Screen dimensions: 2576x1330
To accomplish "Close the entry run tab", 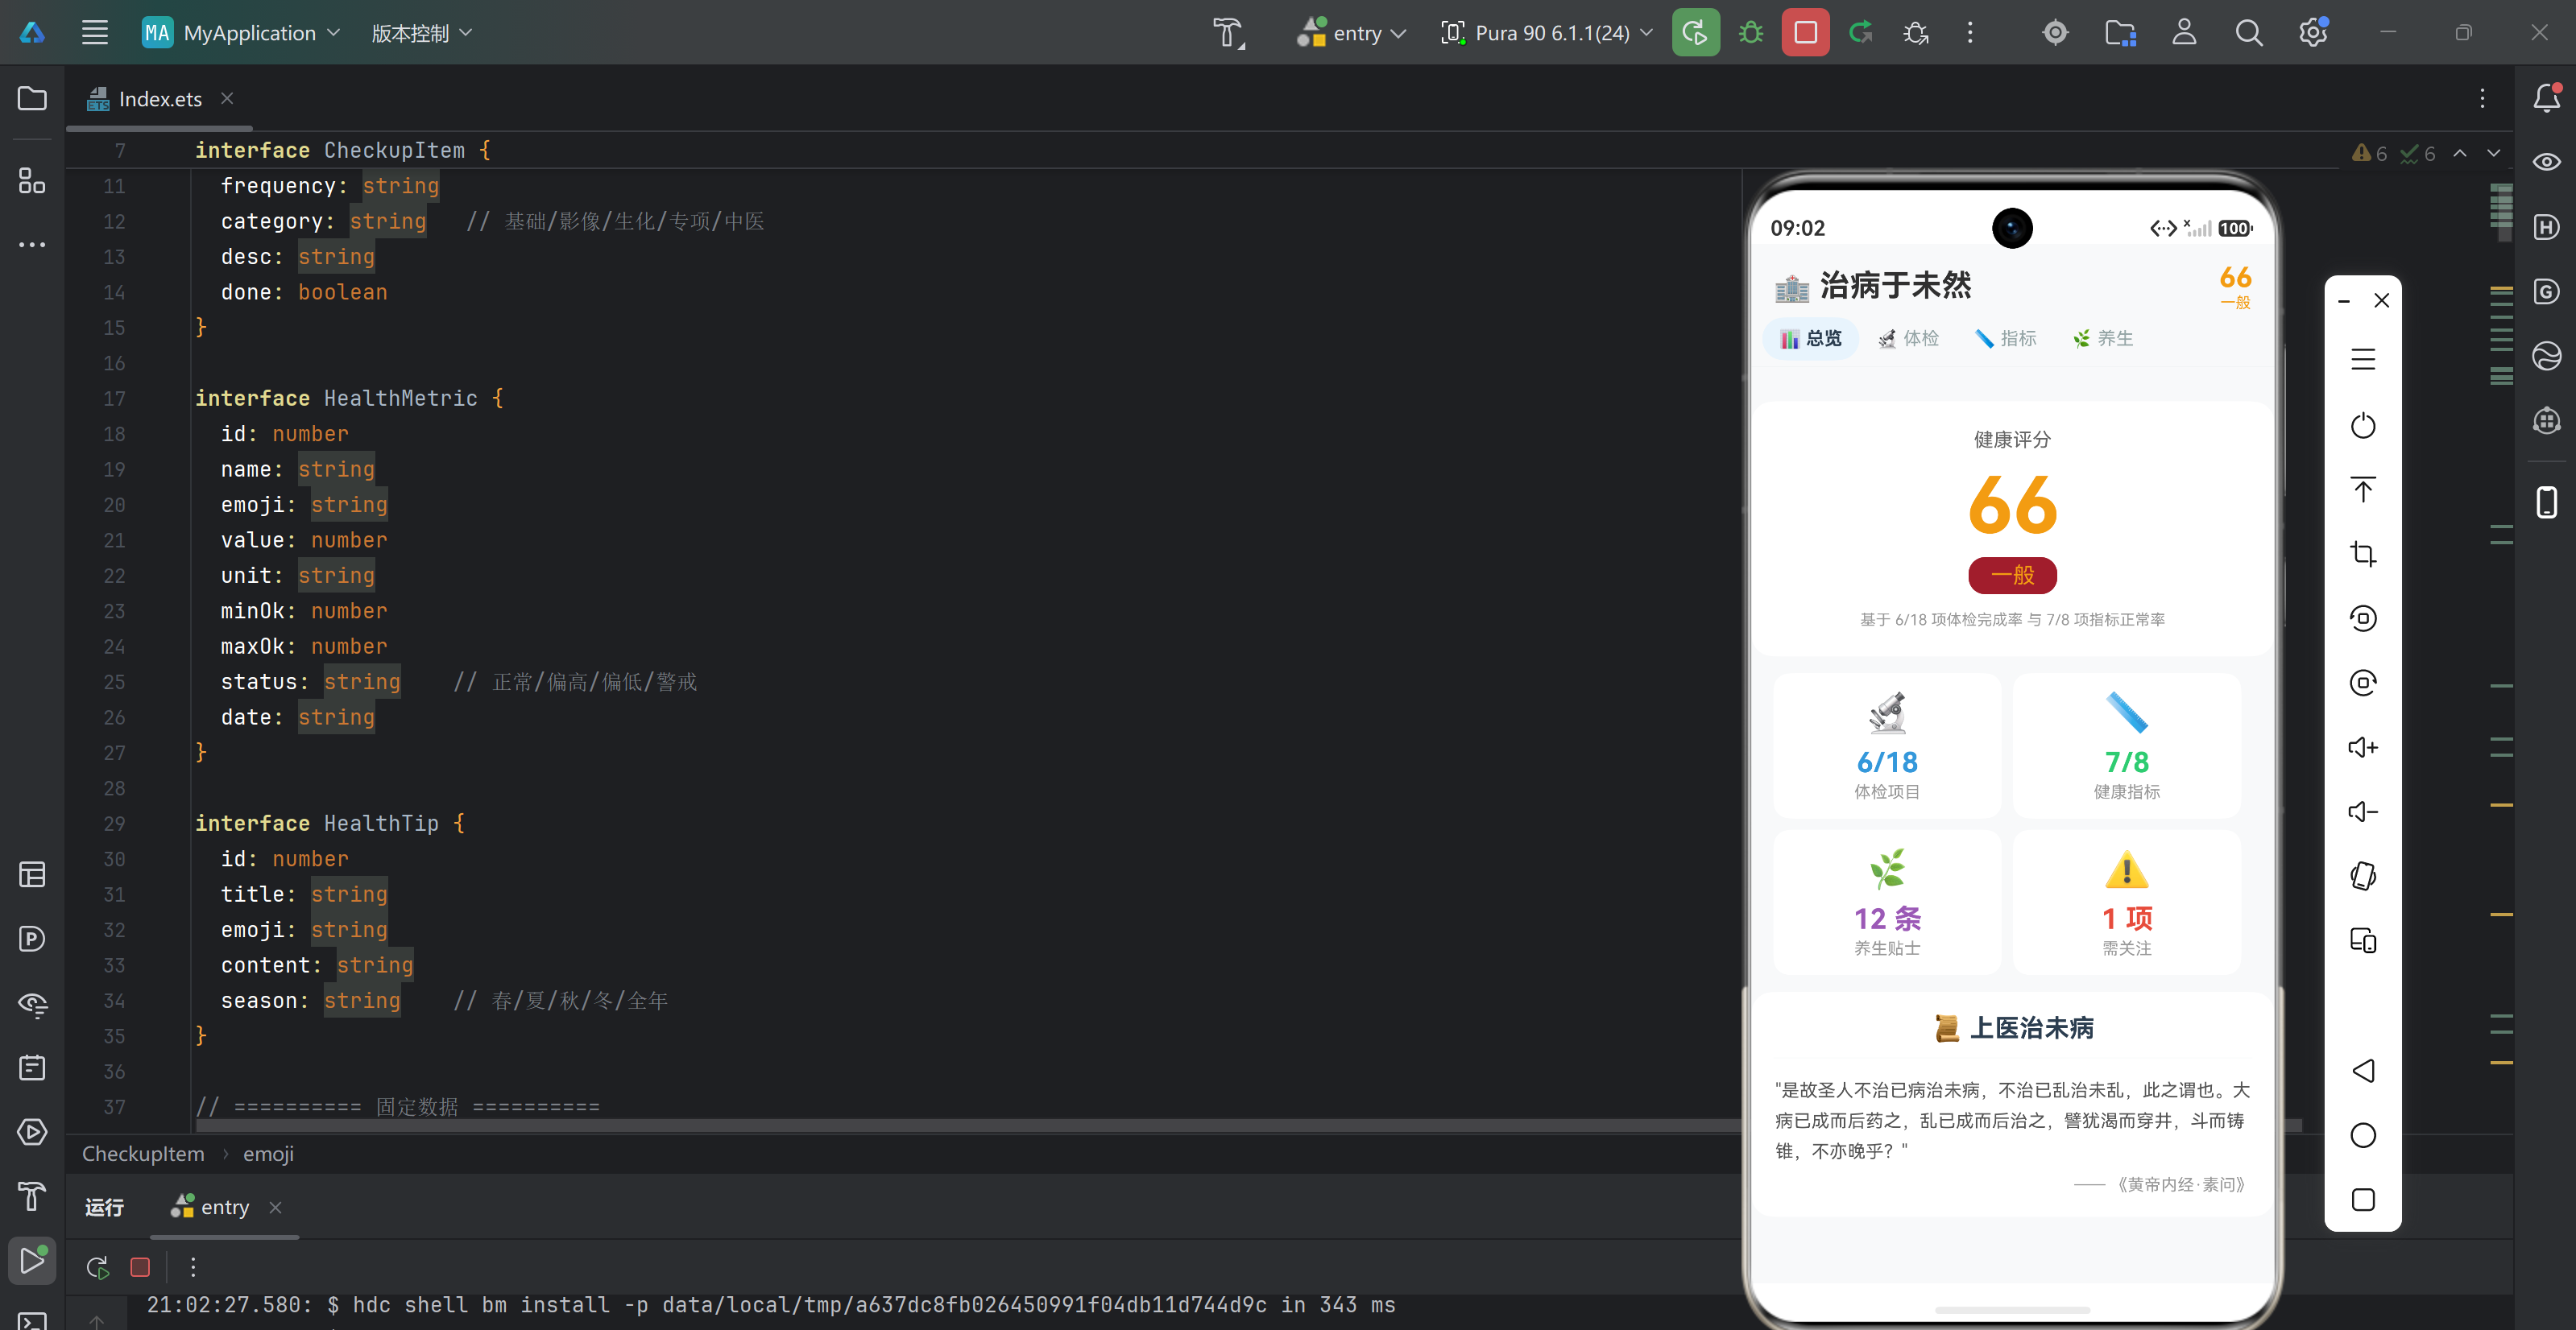I will click(275, 1207).
